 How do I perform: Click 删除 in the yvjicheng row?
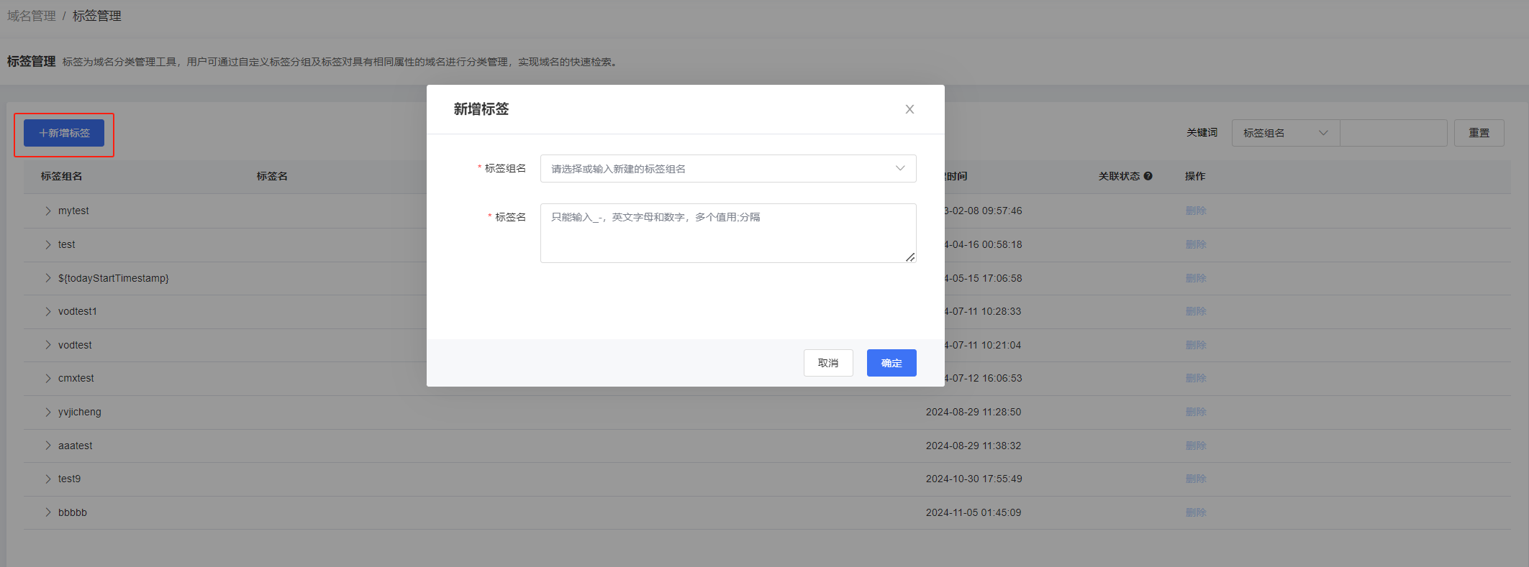(1196, 412)
